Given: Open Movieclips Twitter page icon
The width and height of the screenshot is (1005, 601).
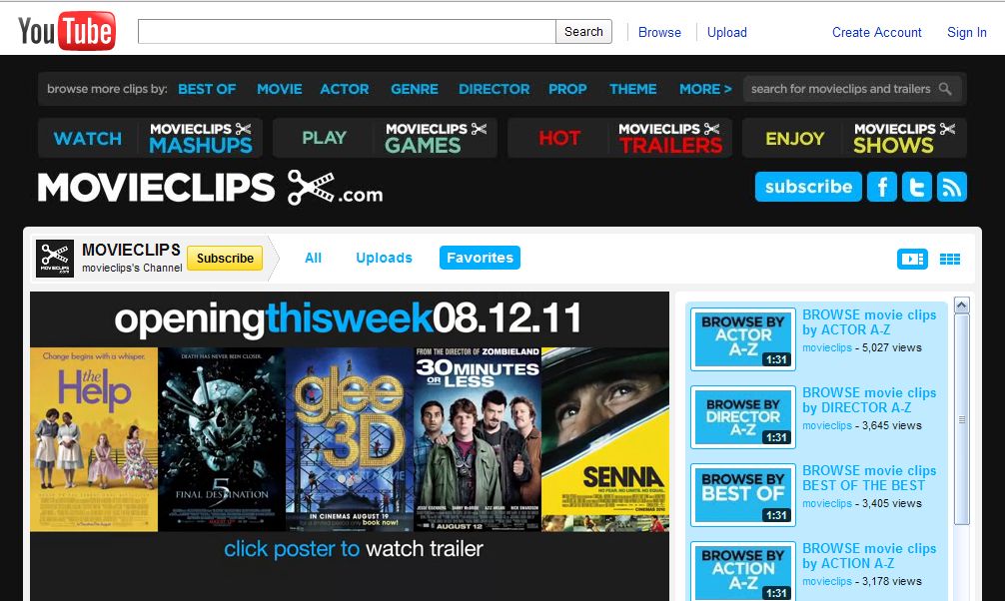Looking at the screenshot, I should pos(916,187).
